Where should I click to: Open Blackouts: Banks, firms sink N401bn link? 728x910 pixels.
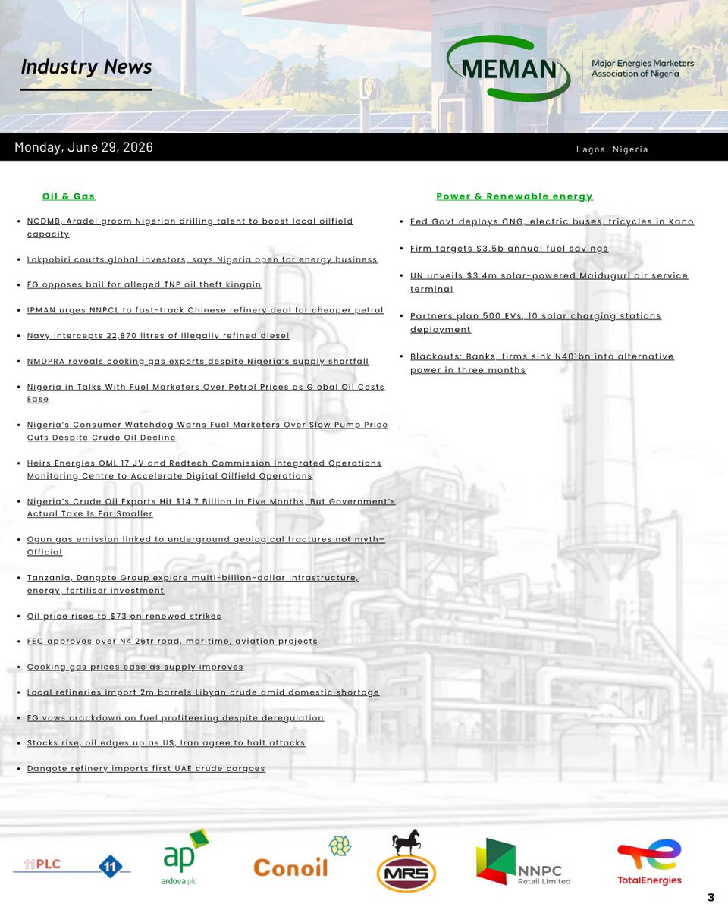point(542,362)
